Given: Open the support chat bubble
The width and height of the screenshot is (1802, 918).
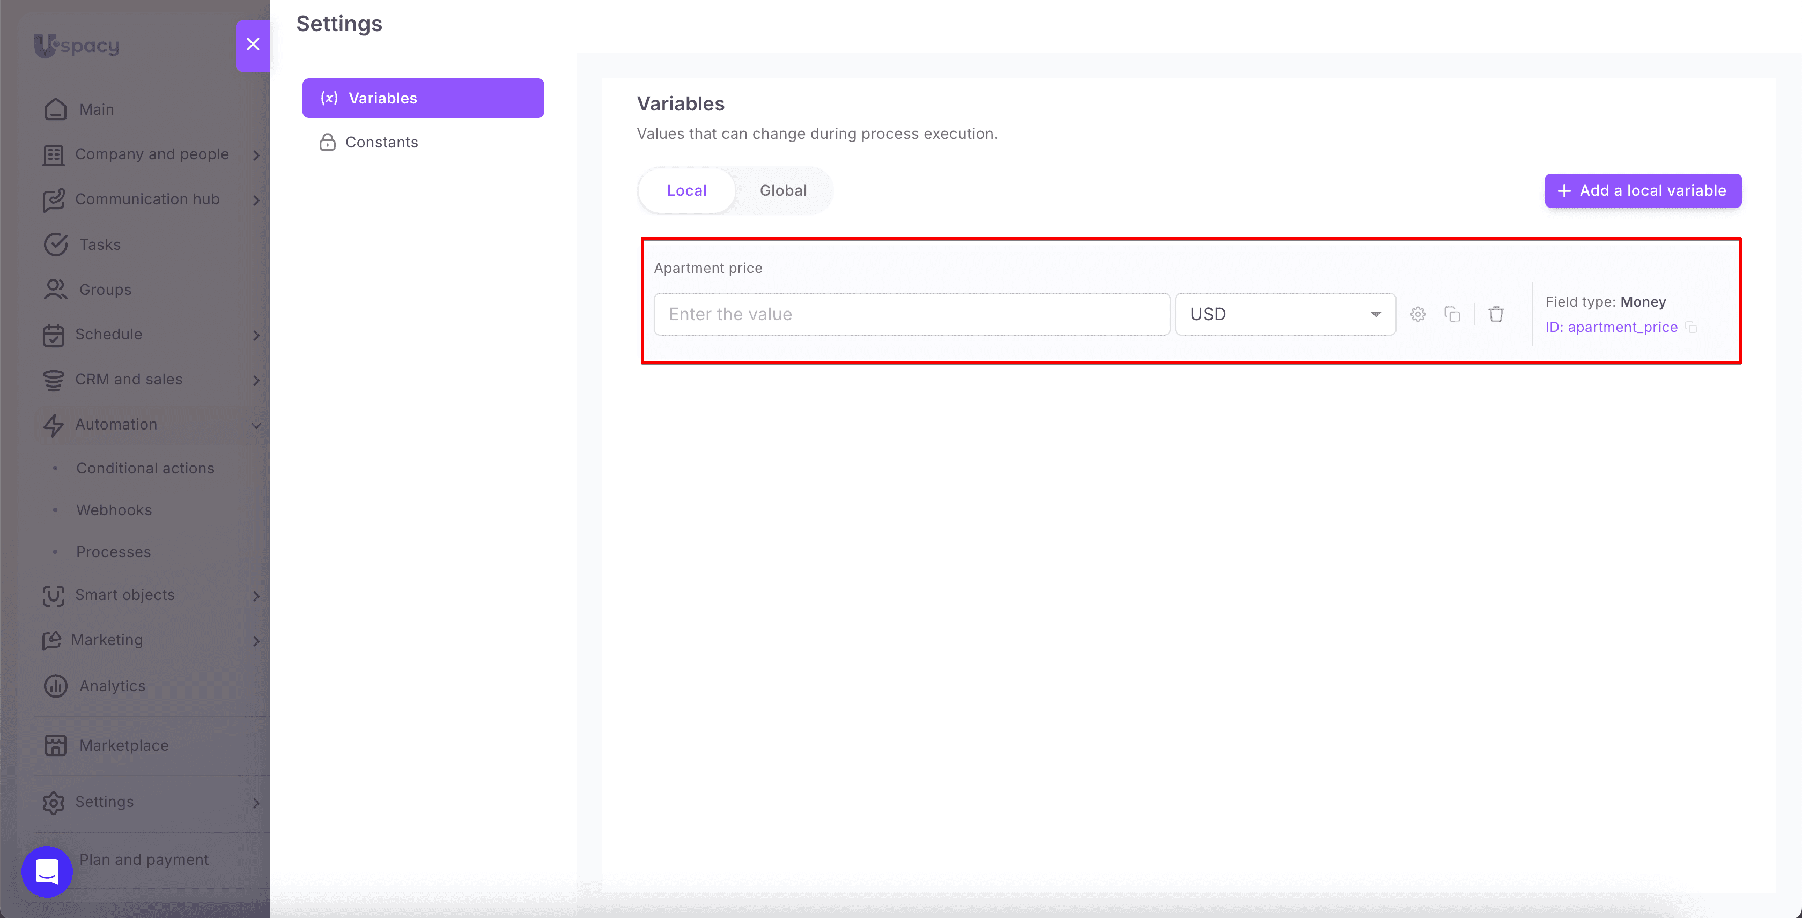Looking at the screenshot, I should pos(47,871).
